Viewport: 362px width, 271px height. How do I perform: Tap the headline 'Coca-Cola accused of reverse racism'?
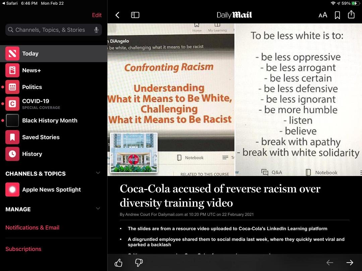[220, 196]
